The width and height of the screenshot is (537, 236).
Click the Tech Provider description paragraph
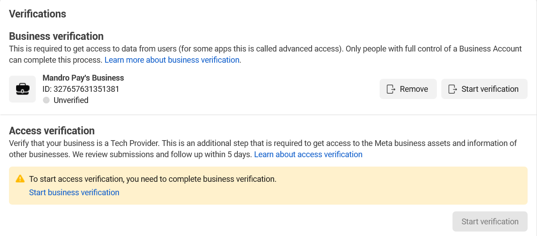point(263,149)
